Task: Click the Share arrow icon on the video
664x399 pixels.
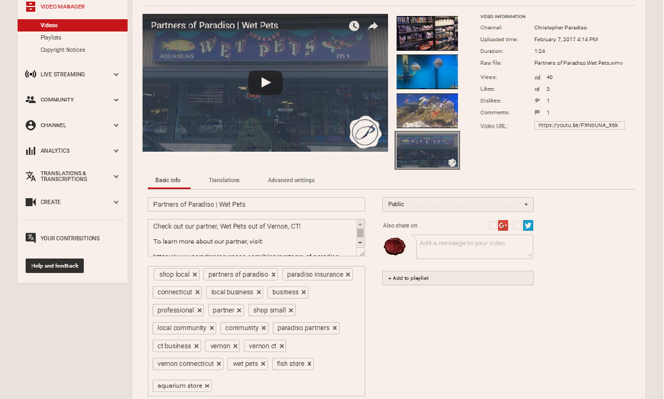Action: pos(373,26)
